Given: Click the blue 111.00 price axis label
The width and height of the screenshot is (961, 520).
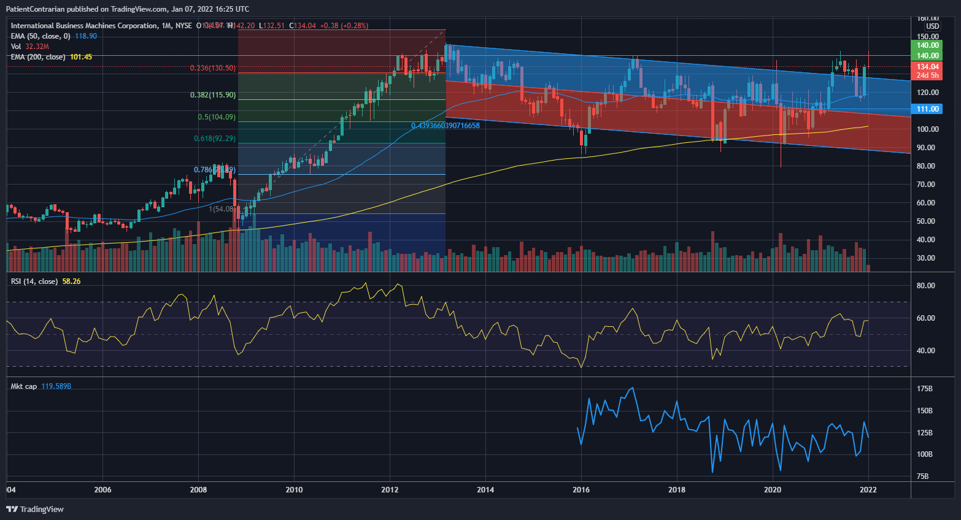Looking at the screenshot, I should pos(927,109).
